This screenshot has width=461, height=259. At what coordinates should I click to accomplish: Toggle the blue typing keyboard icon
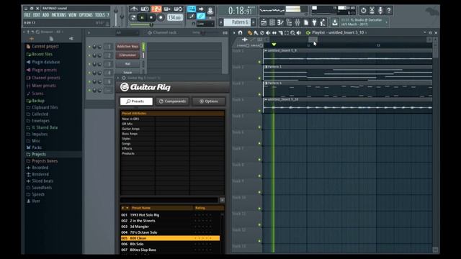click(192, 9)
